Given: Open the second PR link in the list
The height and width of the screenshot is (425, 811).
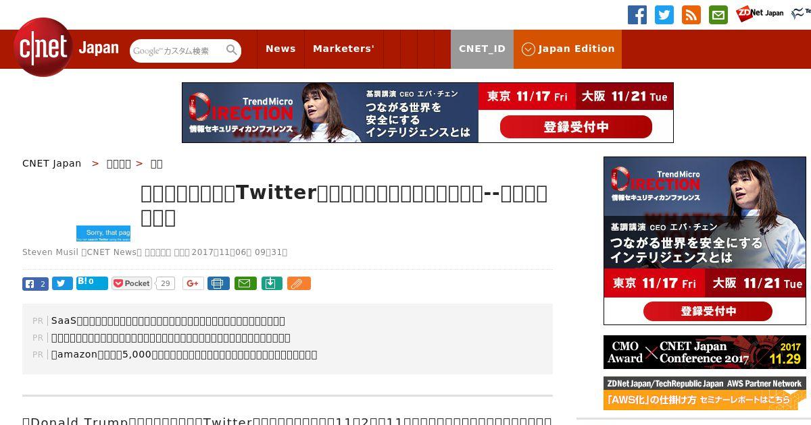Looking at the screenshot, I should pos(171,337).
